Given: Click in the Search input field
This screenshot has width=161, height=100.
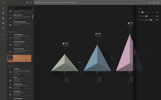Looking at the screenshot, I should point(21,8).
